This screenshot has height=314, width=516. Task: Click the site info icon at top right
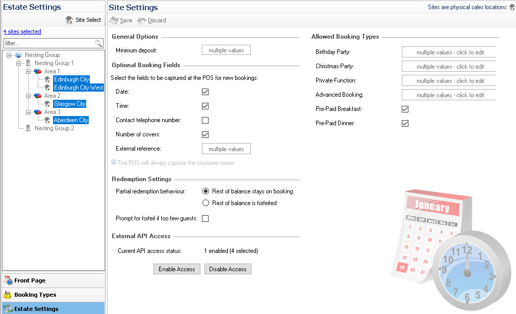click(x=511, y=7)
